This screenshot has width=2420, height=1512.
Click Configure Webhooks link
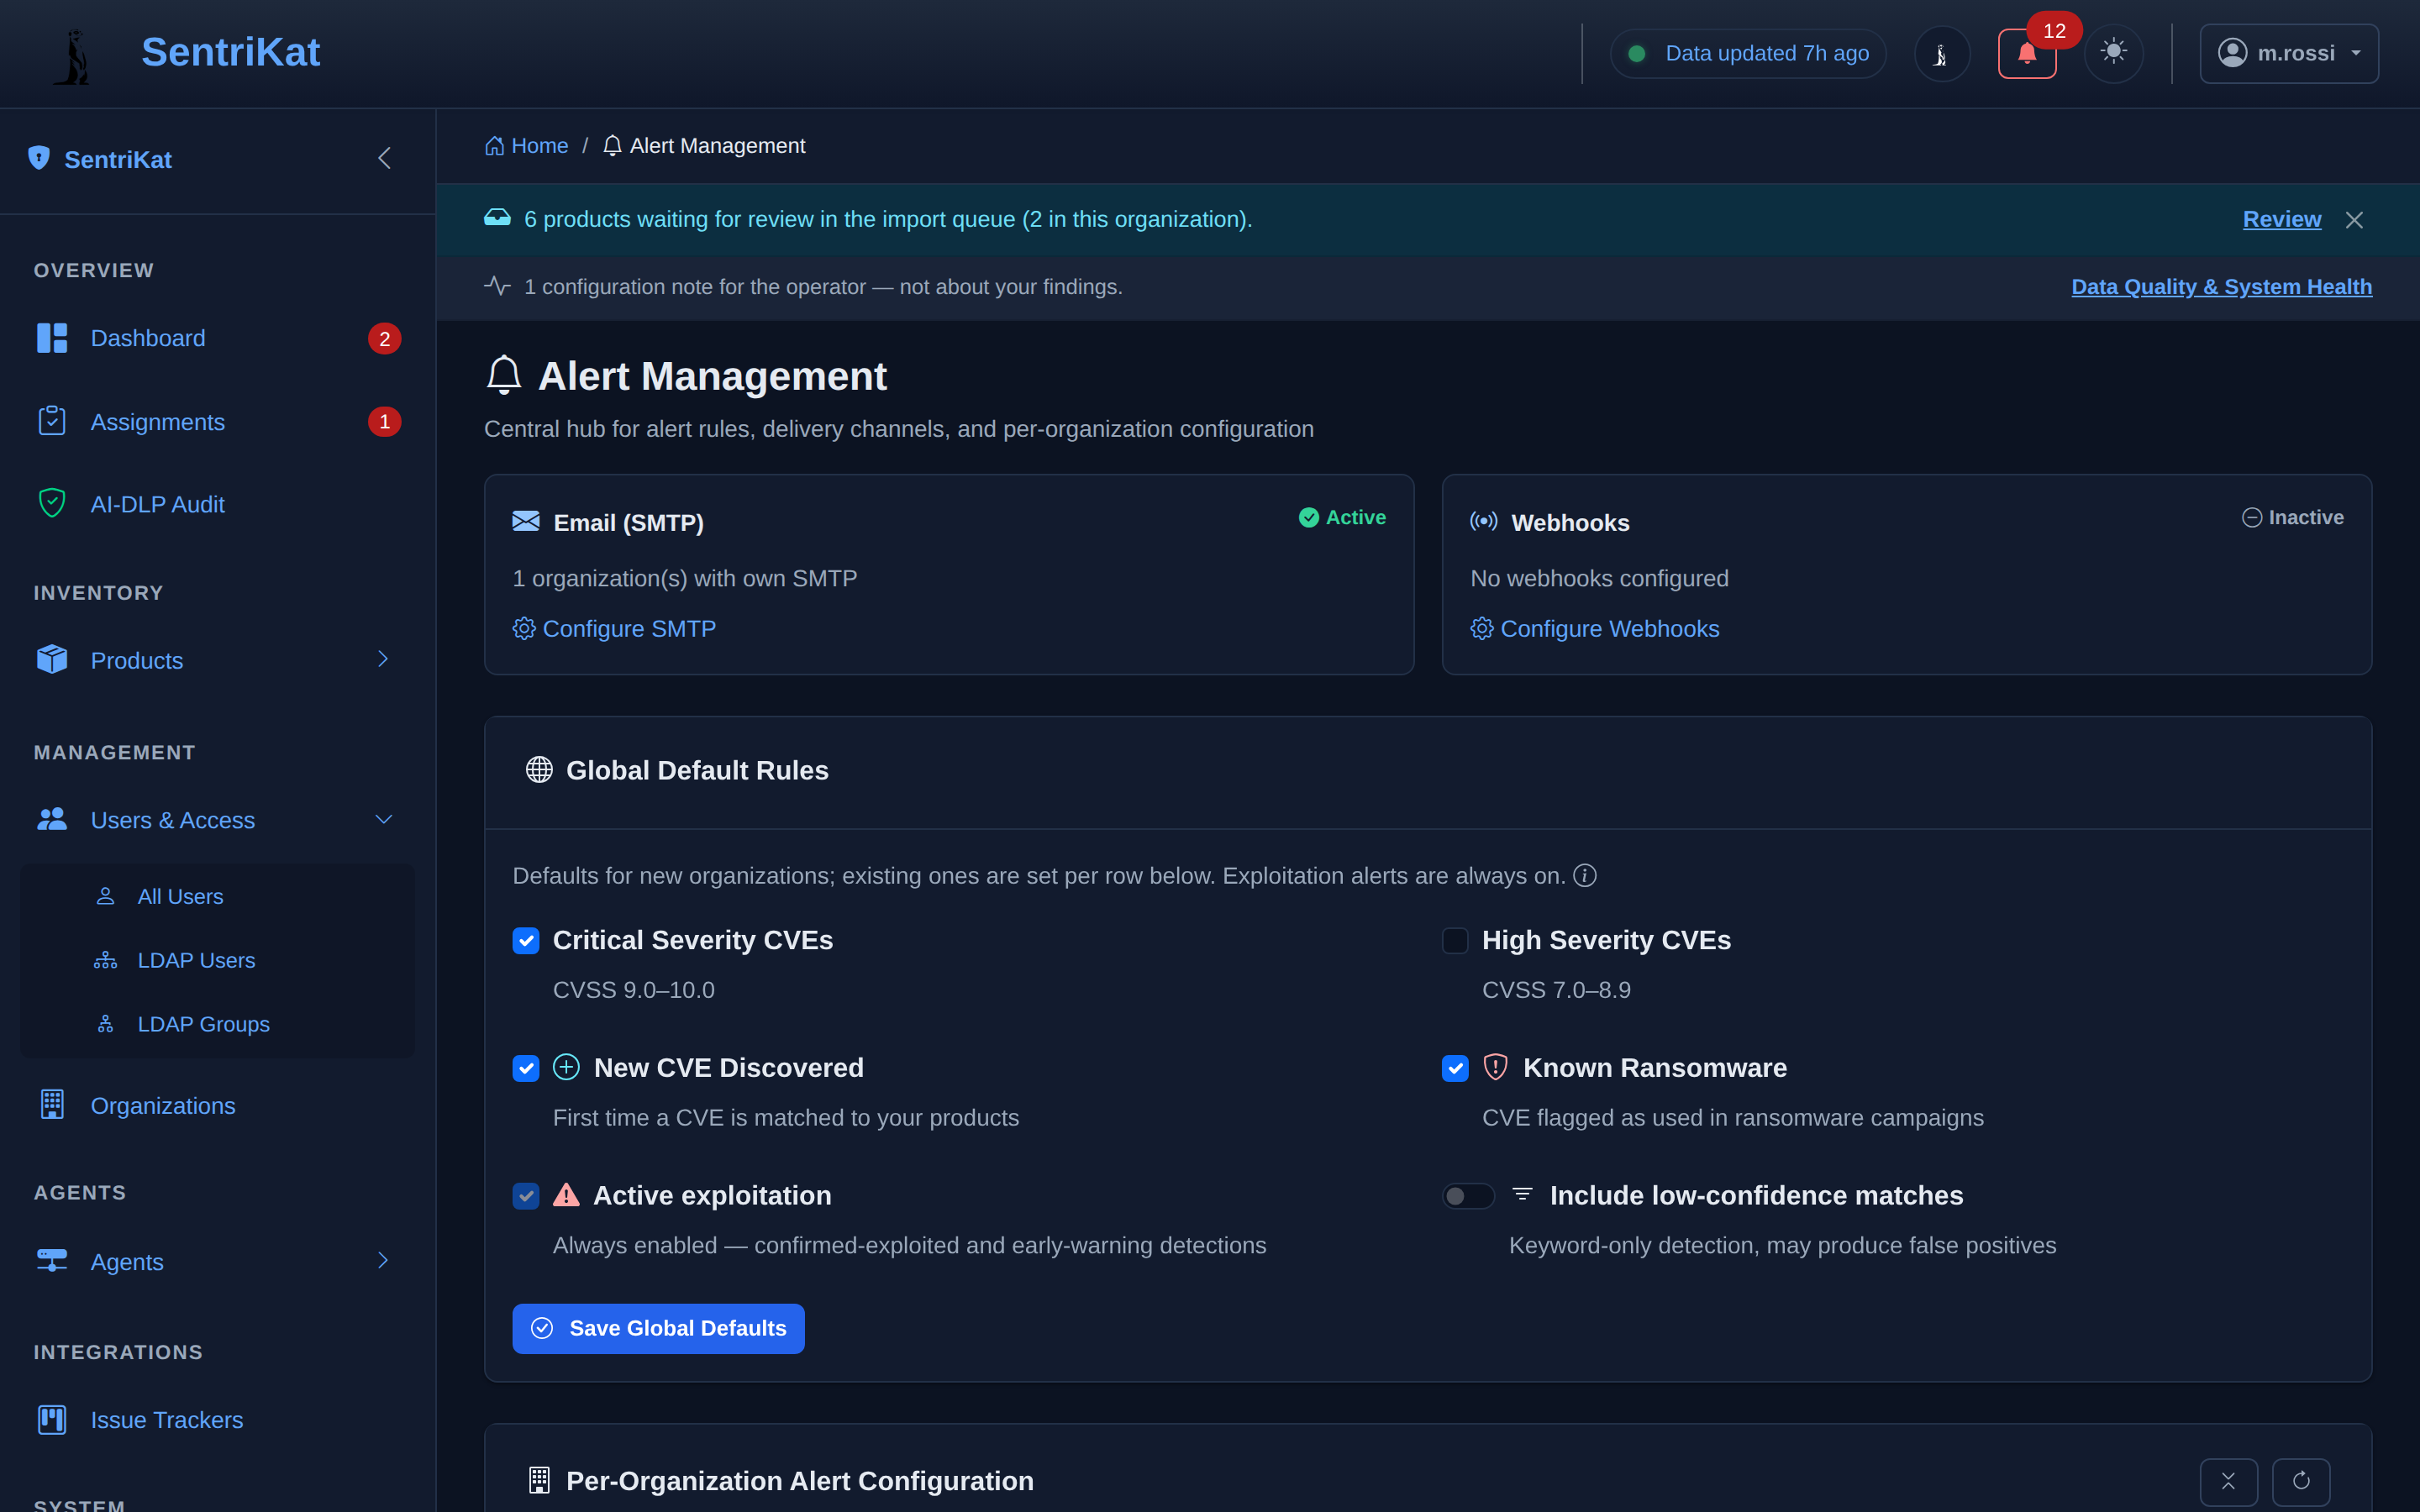coord(1595,628)
